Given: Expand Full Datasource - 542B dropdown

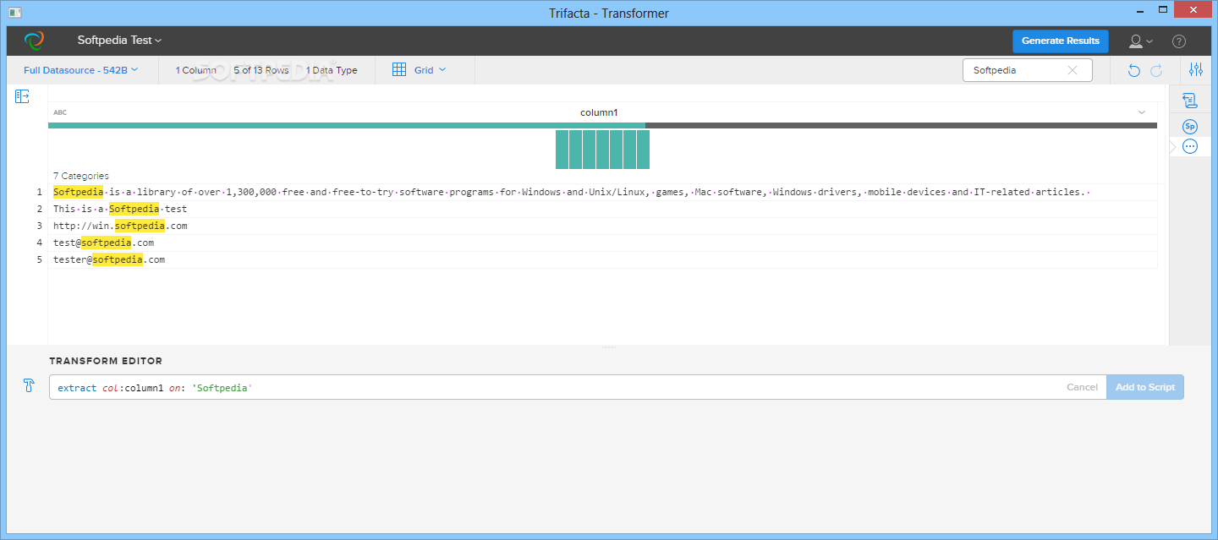Looking at the screenshot, I should [x=80, y=70].
